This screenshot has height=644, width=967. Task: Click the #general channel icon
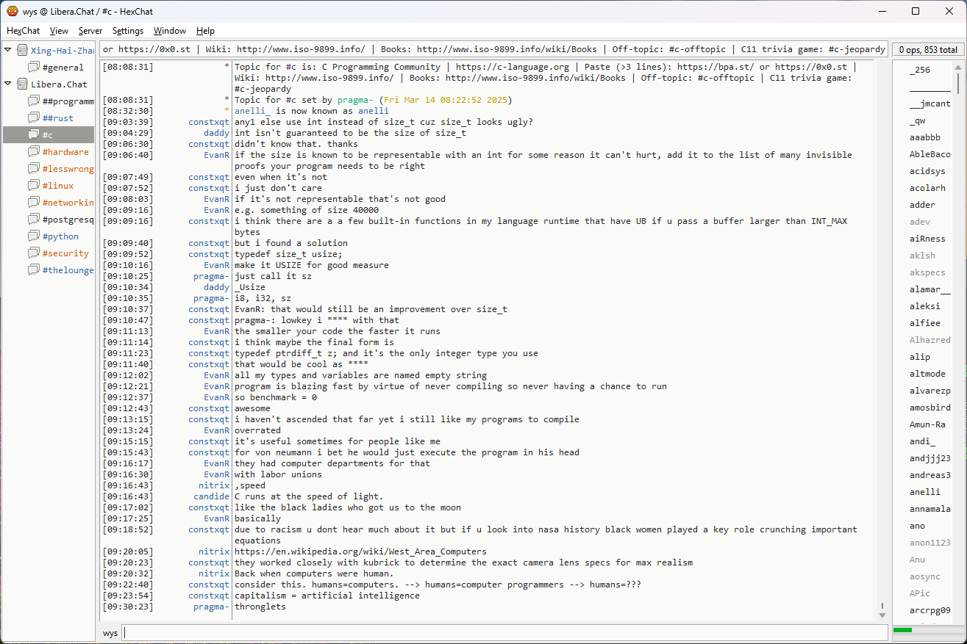(x=34, y=68)
